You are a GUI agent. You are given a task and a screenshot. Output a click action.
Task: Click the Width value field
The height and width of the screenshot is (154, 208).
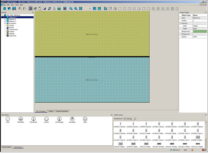[x=198, y=26]
